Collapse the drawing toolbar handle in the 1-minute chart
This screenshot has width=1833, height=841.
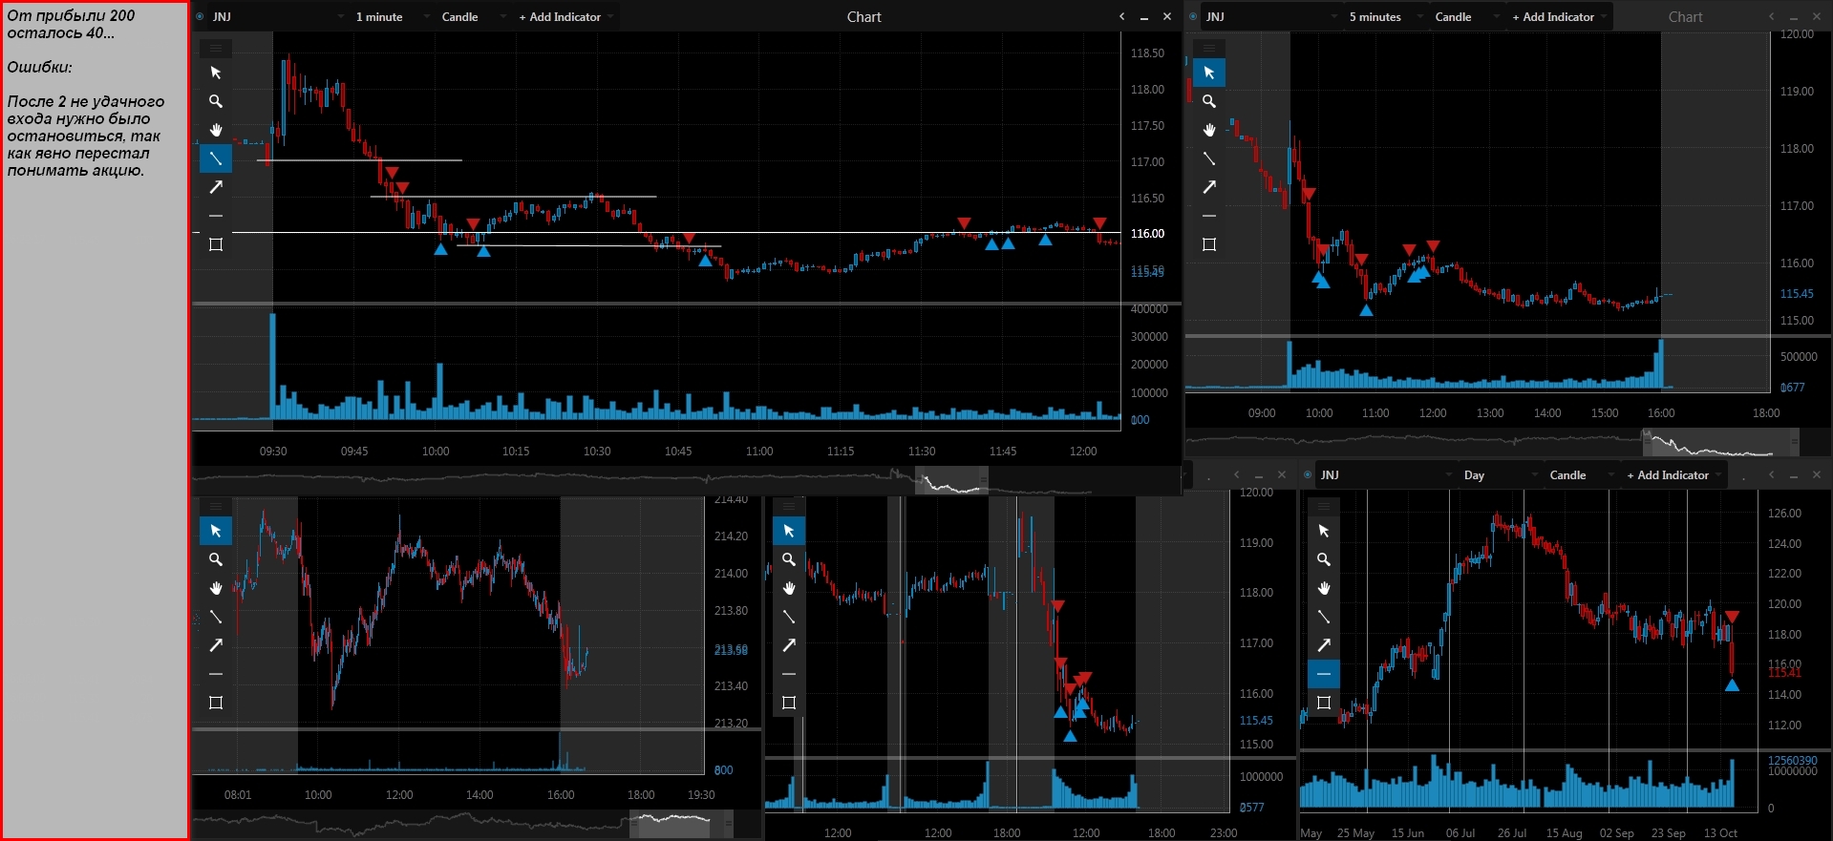pyautogui.click(x=216, y=48)
